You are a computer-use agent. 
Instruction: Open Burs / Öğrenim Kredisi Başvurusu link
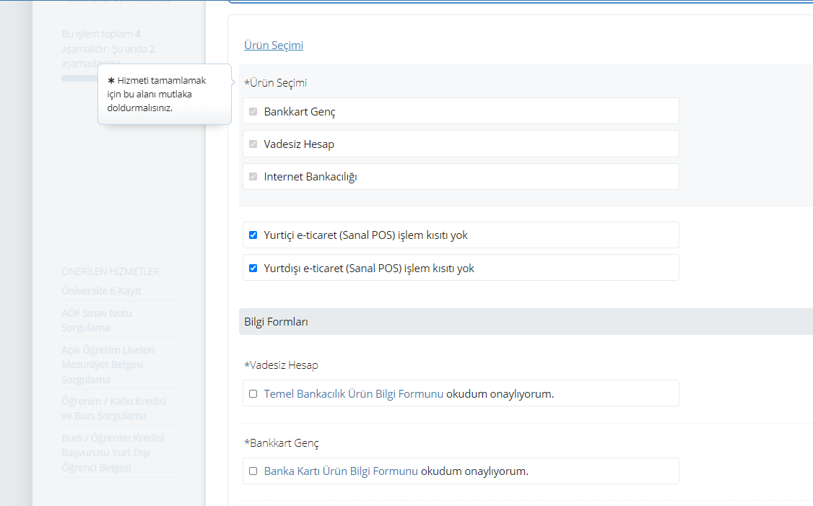tap(112, 453)
